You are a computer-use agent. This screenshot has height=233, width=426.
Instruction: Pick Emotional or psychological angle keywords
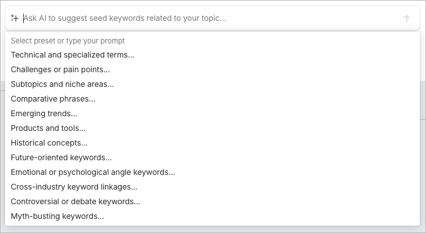click(93, 172)
